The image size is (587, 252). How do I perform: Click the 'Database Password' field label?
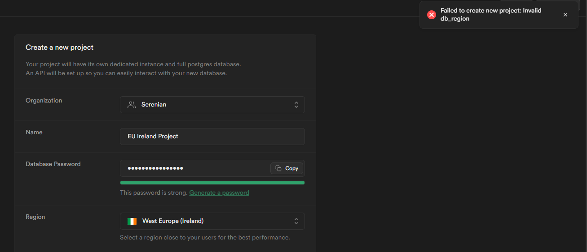click(x=53, y=164)
